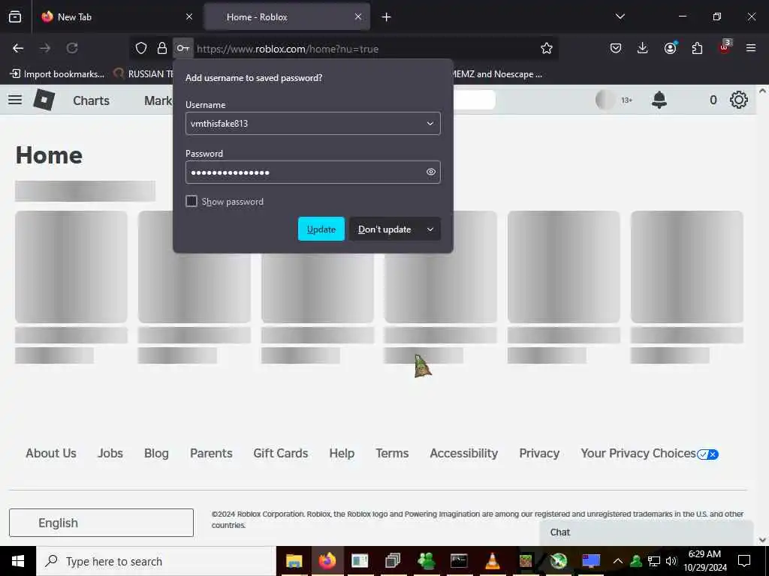Image resolution: width=769 pixels, height=576 pixels.
Task: Click the taskbar clock 6:29 AM
Action: pyautogui.click(x=704, y=561)
